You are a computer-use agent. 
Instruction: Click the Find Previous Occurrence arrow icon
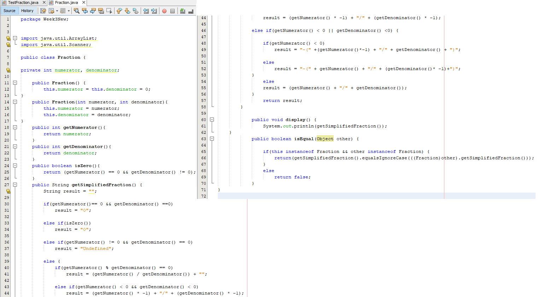[85, 11]
